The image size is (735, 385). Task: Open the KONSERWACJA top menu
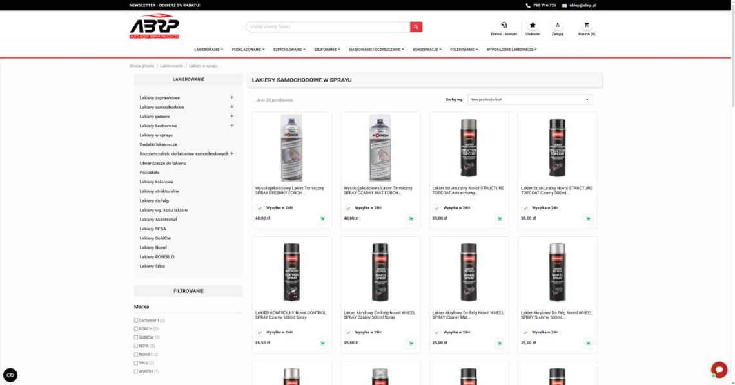click(427, 50)
